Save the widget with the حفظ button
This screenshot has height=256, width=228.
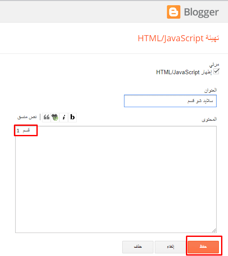203,247
